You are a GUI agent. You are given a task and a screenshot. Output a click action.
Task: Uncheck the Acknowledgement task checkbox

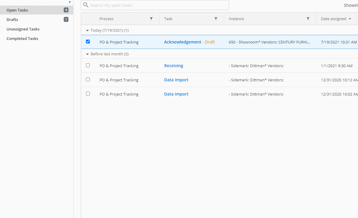tap(88, 42)
